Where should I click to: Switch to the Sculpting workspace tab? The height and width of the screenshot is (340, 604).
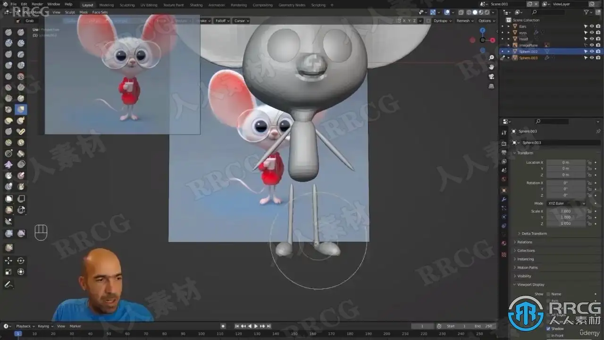click(127, 5)
